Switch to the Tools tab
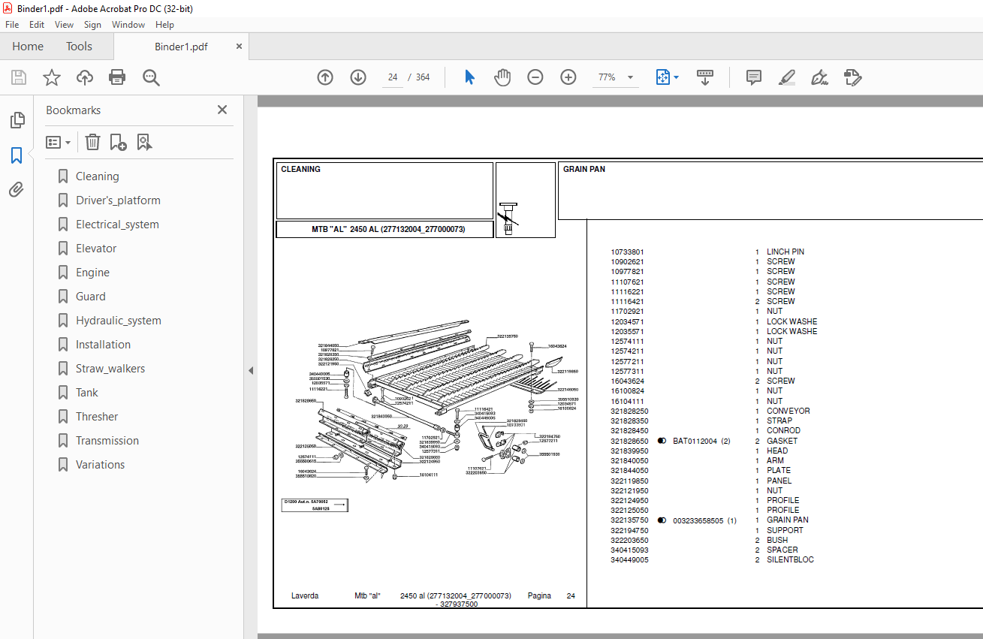The image size is (983, 639). (x=79, y=47)
